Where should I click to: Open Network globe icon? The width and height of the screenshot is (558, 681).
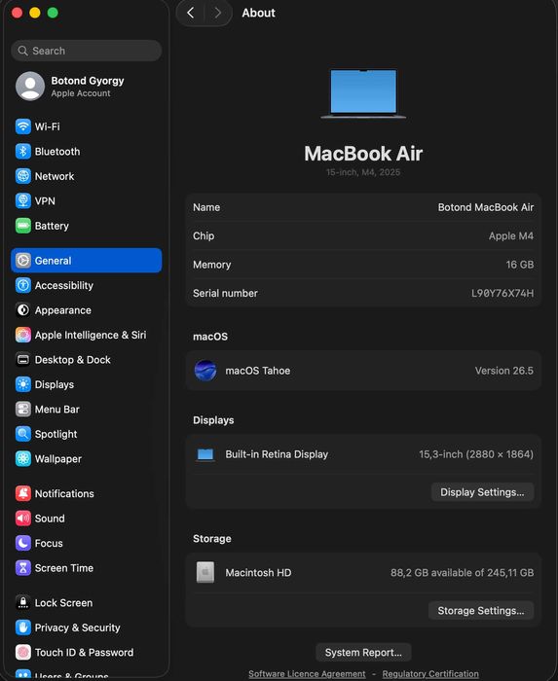(23, 176)
